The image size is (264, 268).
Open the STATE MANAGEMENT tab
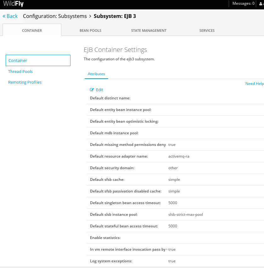click(x=149, y=31)
